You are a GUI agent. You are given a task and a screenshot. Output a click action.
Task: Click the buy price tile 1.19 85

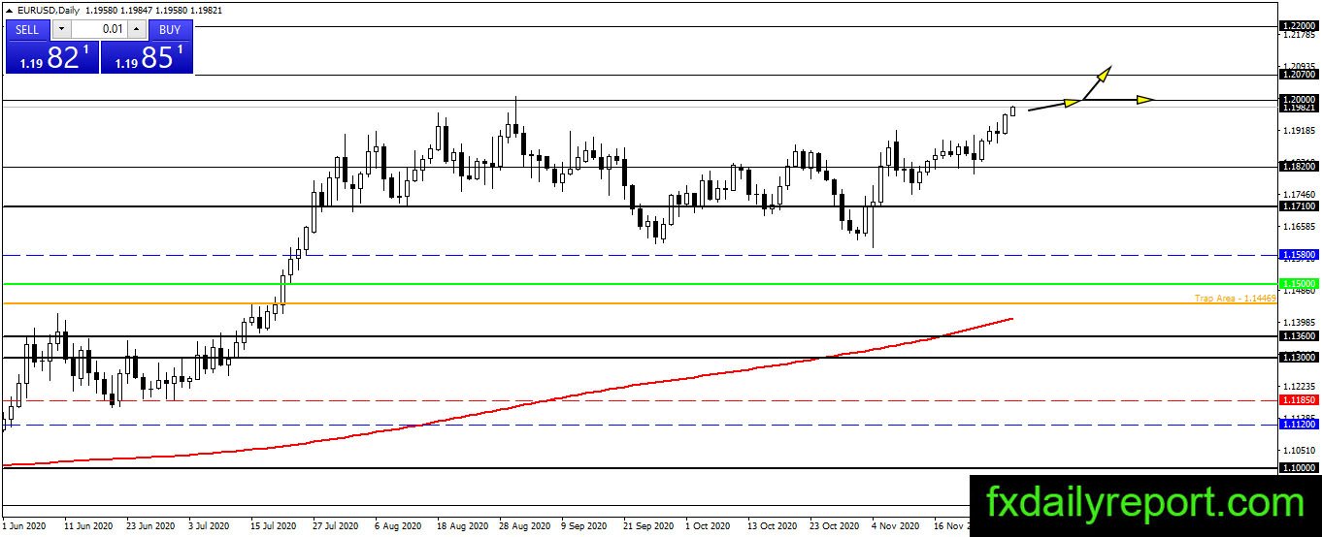pyautogui.click(x=147, y=57)
